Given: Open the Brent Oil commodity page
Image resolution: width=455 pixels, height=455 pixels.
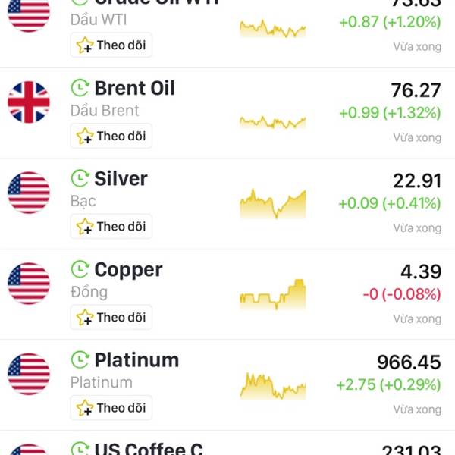Looking at the screenshot, I should [134, 88].
